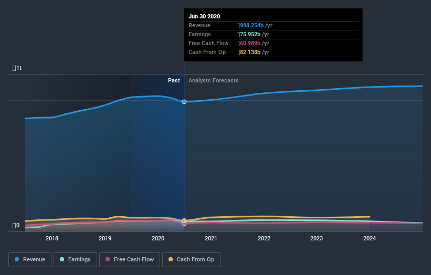Select the 2019 x-axis label

[105, 238]
